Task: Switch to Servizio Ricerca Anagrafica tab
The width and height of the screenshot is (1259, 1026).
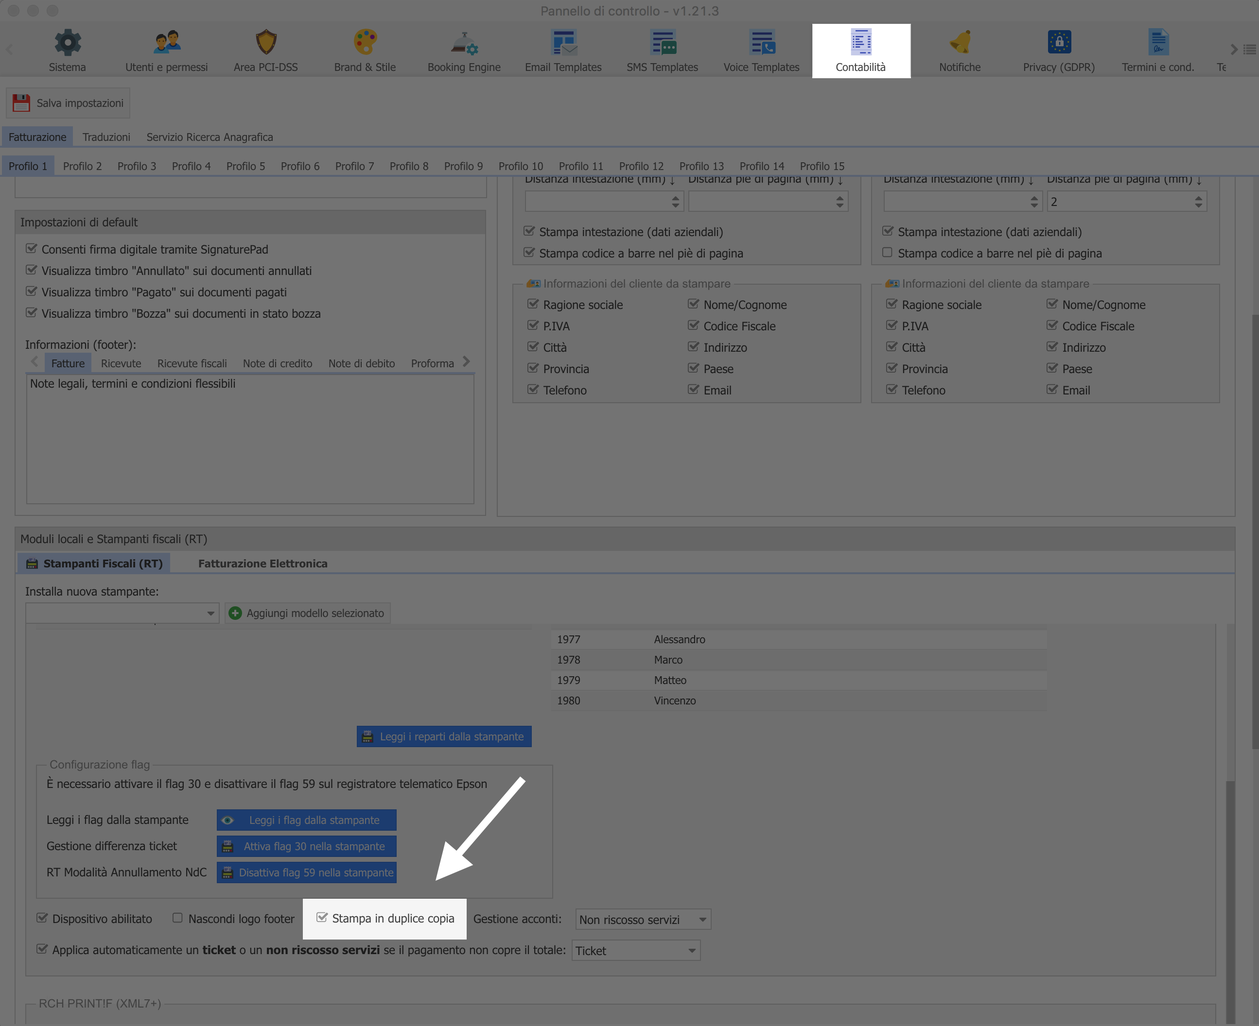Action: click(210, 137)
